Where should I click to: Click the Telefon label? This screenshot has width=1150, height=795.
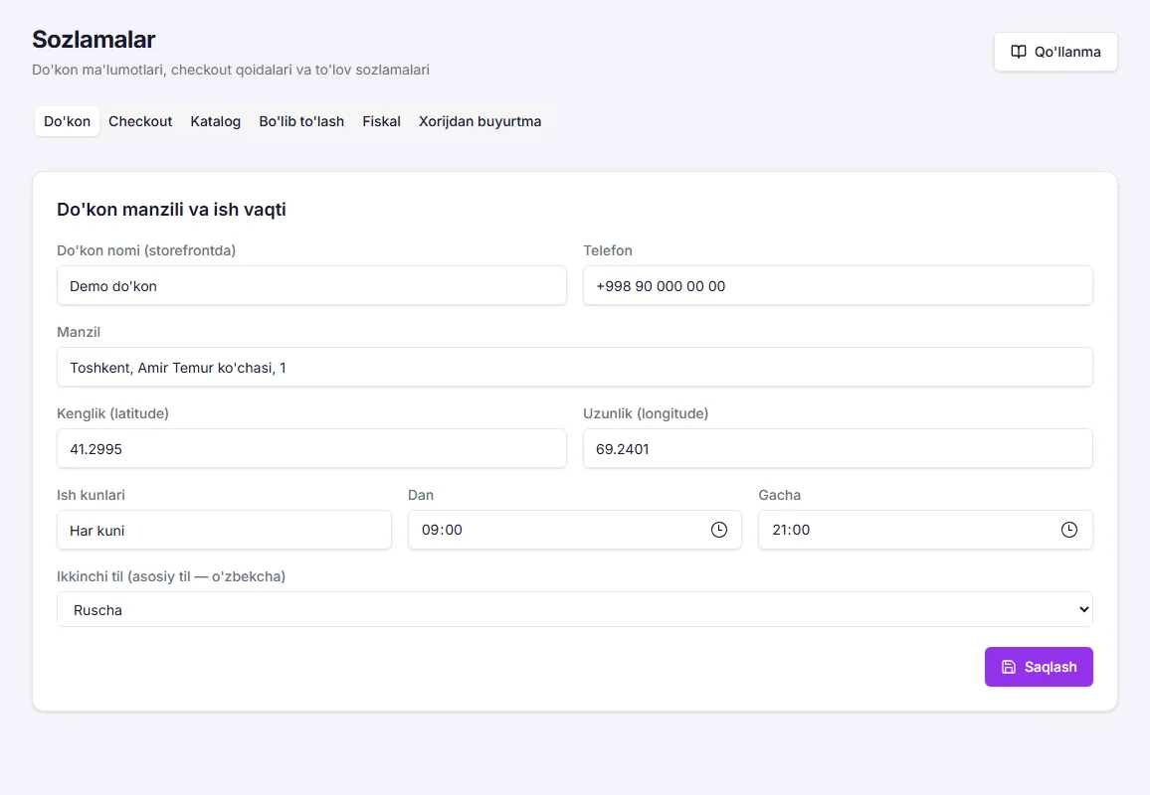point(607,250)
